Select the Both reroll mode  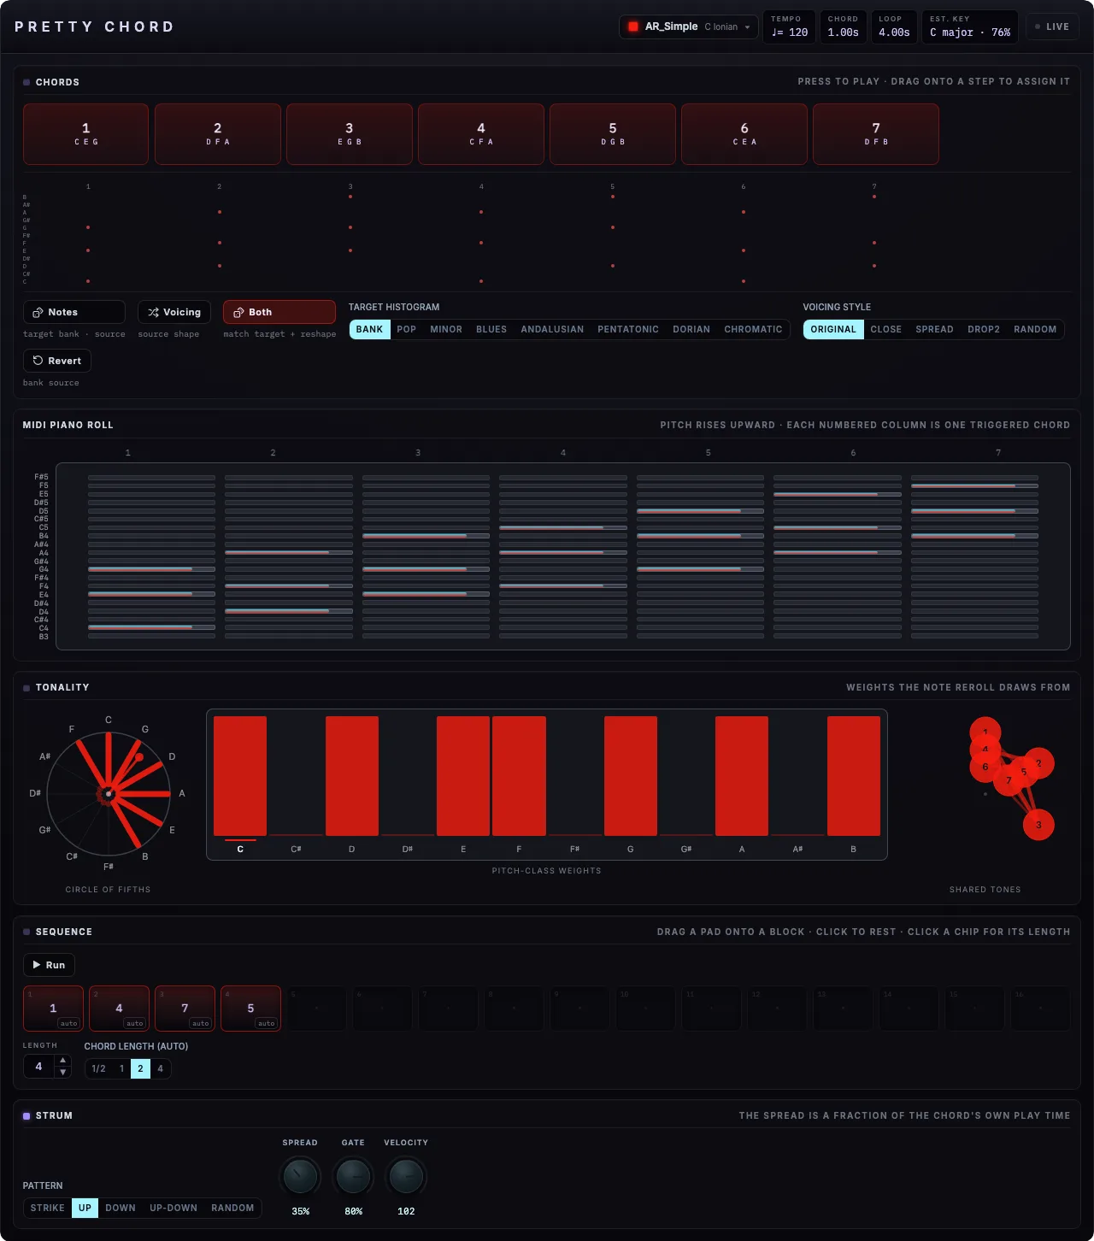click(279, 312)
